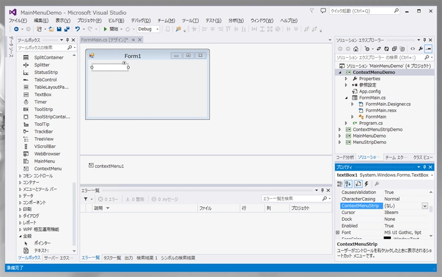The width and height of the screenshot is (442, 277).
Task: Click Home icon in Solution Explorer toolbar
Action: 356,49
